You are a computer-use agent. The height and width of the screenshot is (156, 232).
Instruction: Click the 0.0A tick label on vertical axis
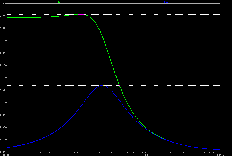[3, 152]
